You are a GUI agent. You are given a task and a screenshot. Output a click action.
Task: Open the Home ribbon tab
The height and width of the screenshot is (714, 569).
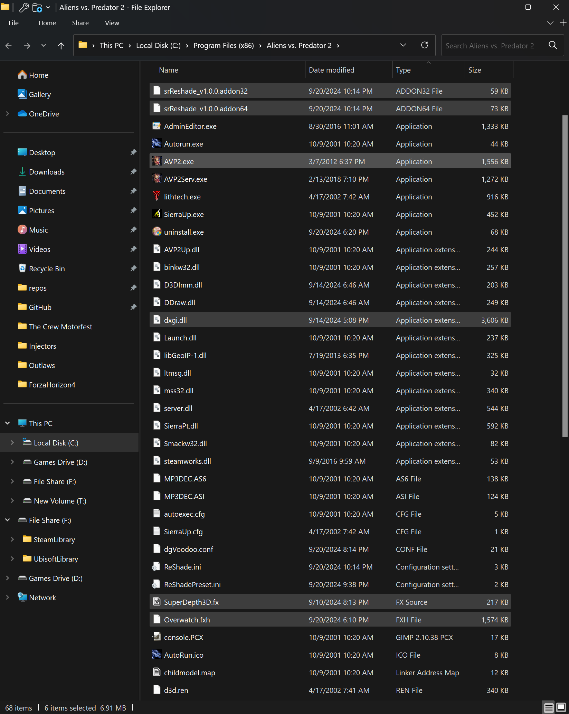[47, 23]
